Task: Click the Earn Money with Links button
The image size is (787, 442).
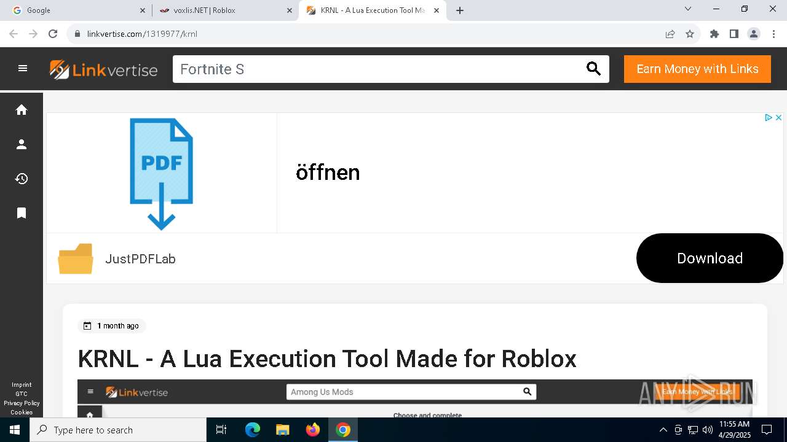Action: coord(697,69)
